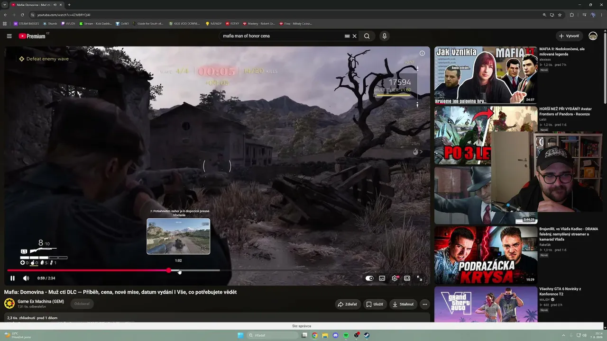The height and width of the screenshot is (341, 607).
Task: Go back in browser history
Action: (x=5, y=15)
